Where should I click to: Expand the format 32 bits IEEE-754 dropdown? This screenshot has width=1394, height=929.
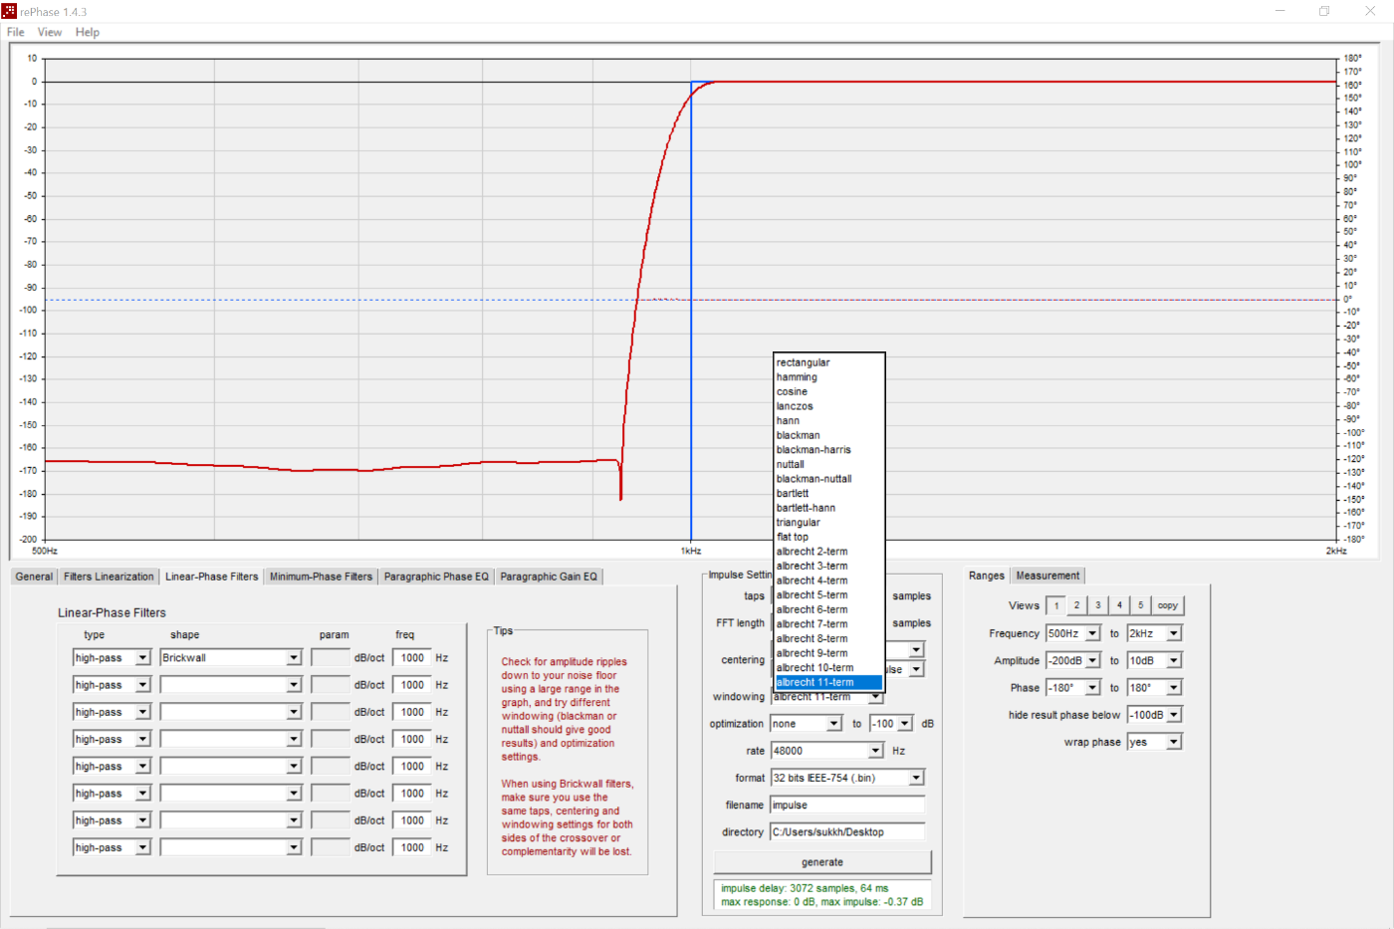(x=916, y=778)
